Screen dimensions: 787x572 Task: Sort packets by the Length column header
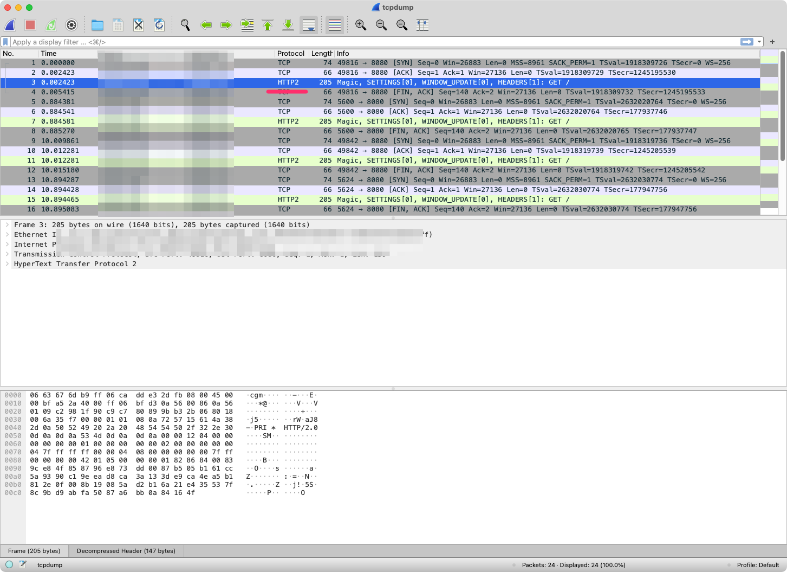322,54
